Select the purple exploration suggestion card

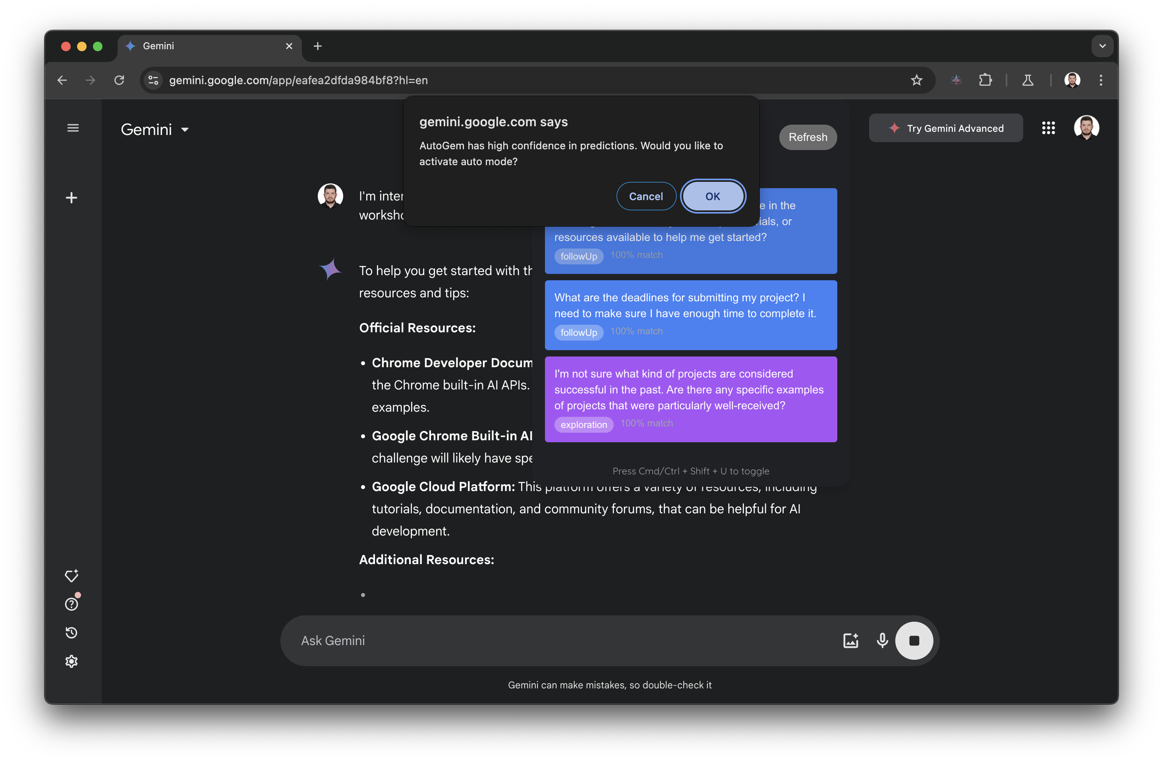pyautogui.click(x=690, y=398)
